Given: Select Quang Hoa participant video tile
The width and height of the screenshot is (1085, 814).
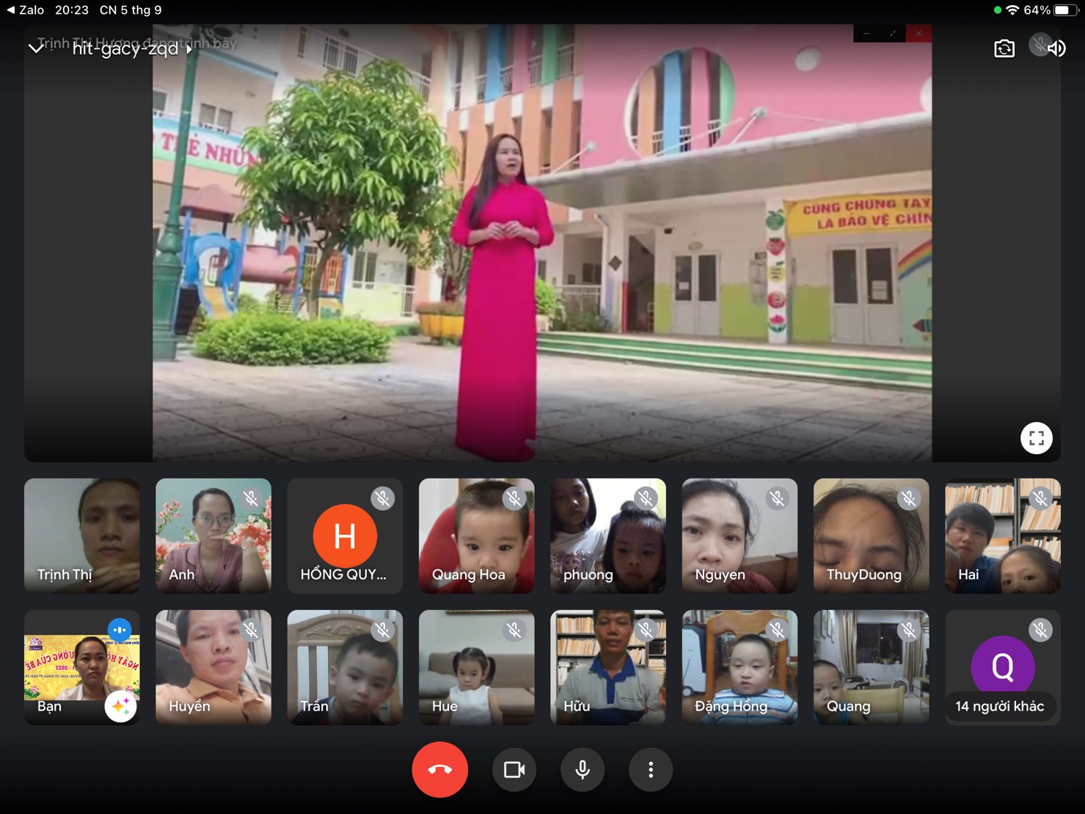Looking at the screenshot, I should (x=476, y=536).
